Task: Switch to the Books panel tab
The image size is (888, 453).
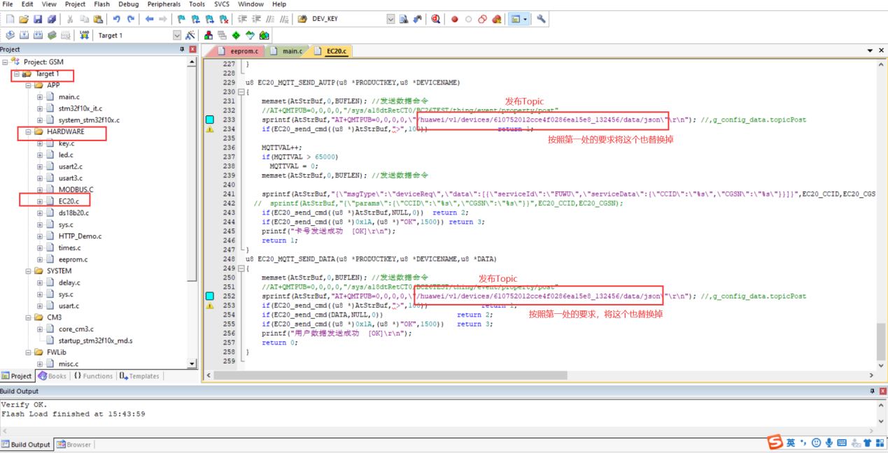Action: 52,376
